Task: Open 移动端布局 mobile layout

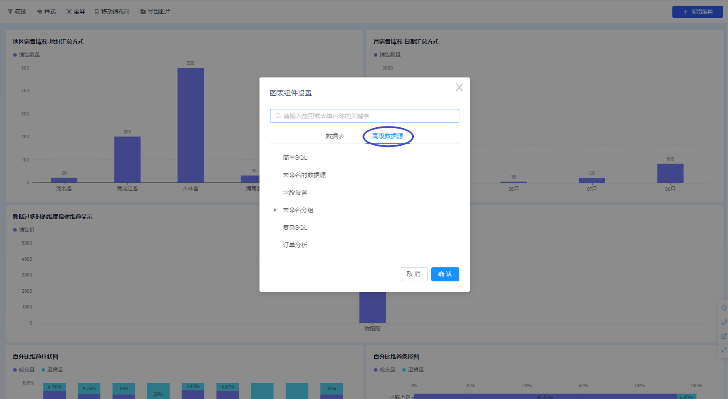Action: click(112, 11)
